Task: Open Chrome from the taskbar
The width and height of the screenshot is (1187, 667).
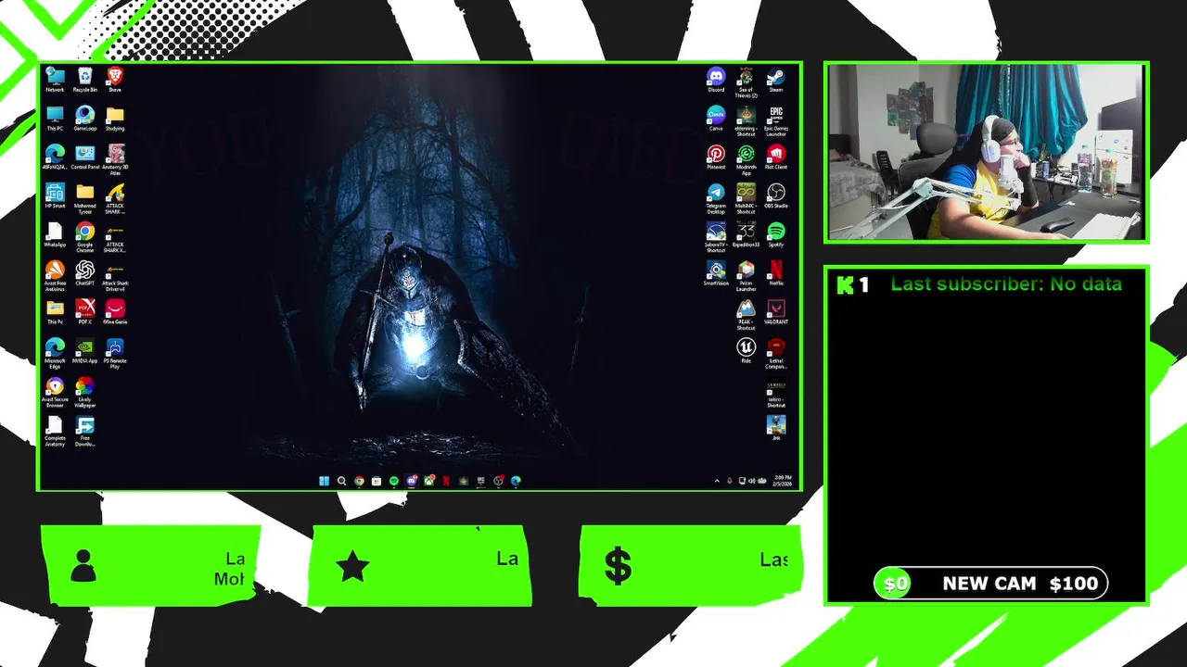Action: point(359,481)
